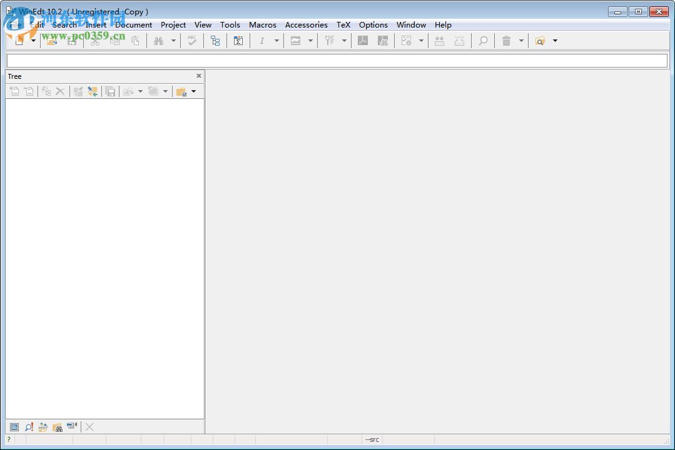Click the empty input field below toolbar
The image size is (675, 450).
pos(337,61)
